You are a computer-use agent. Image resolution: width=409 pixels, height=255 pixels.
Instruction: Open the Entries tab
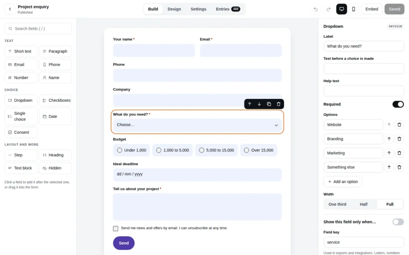(x=228, y=9)
